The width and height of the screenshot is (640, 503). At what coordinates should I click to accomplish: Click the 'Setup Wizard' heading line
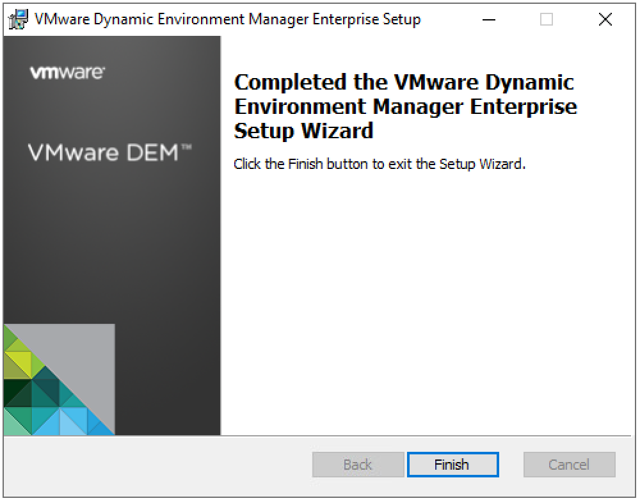click(x=303, y=131)
